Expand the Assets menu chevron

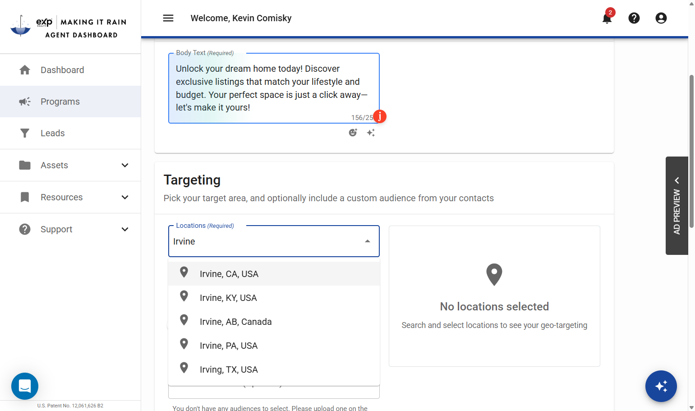[x=125, y=165]
